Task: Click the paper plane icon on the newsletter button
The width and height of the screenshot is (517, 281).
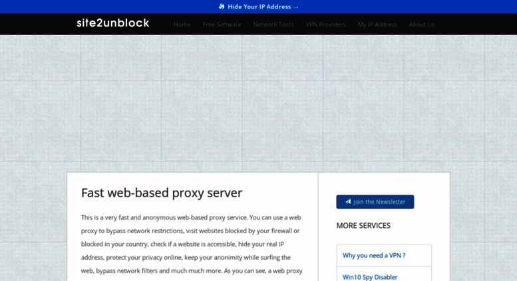Action: (x=348, y=202)
